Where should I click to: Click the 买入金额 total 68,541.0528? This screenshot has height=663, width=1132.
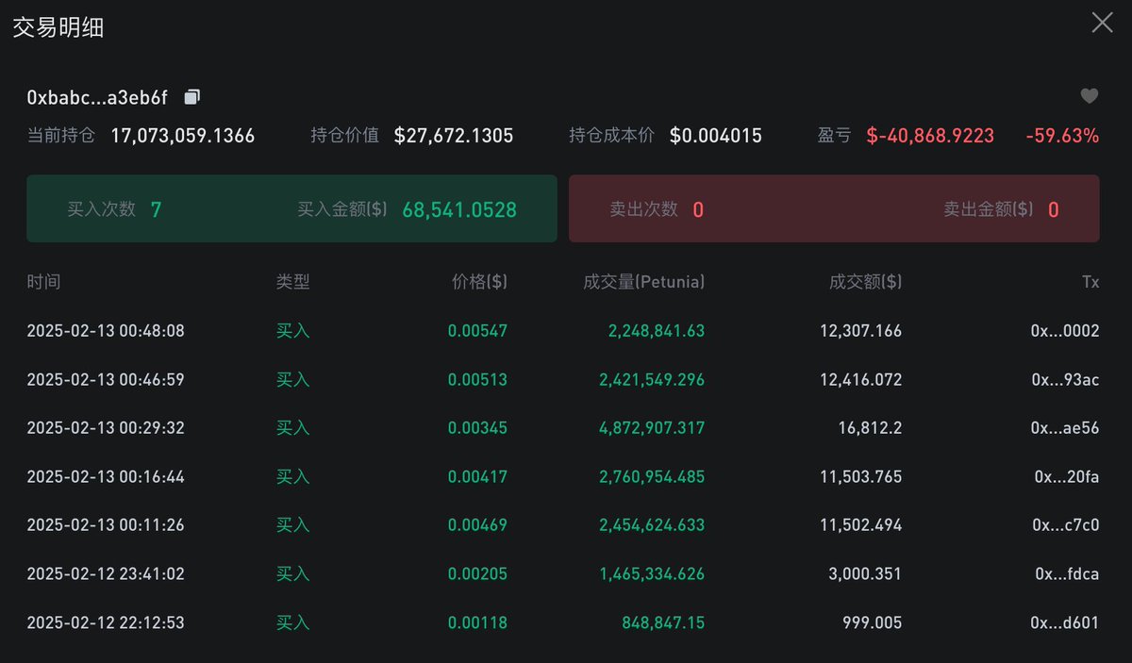pos(459,209)
